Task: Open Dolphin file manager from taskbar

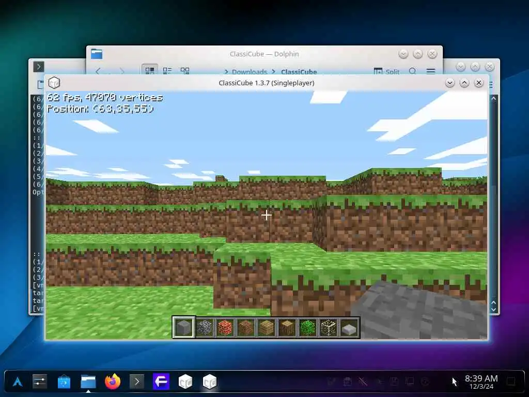Action: 88,382
